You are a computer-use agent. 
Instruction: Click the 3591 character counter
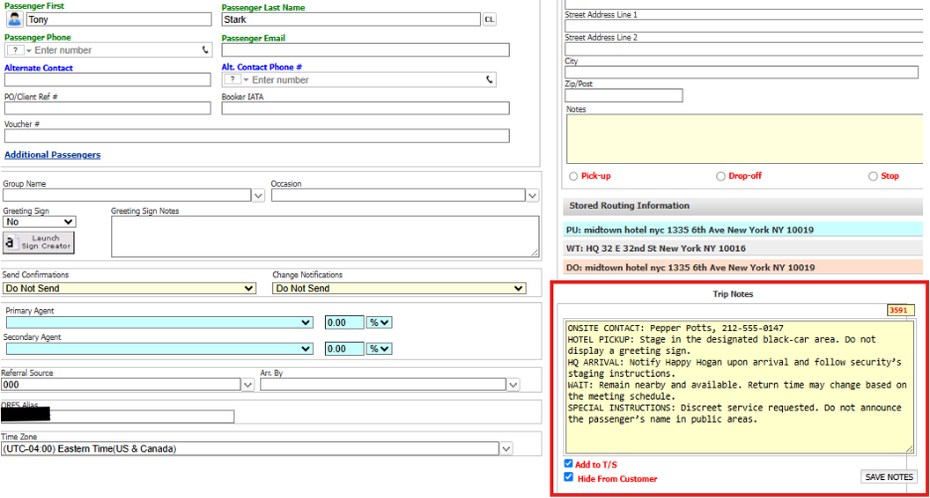901,310
